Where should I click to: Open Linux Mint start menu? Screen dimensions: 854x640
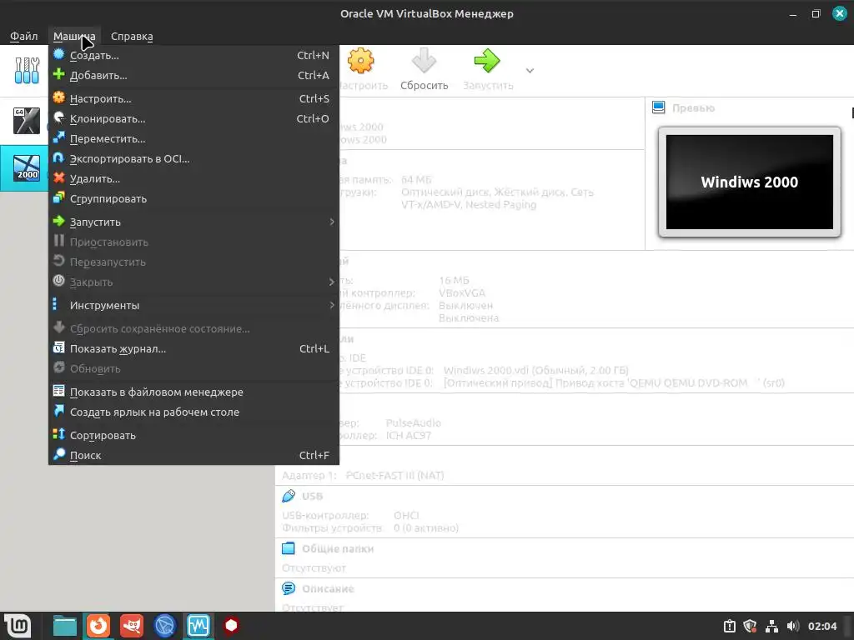pos(18,626)
